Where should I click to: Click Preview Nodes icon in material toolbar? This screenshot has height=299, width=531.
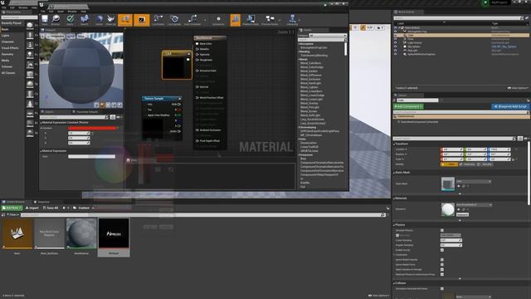pyautogui.click(x=270, y=19)
